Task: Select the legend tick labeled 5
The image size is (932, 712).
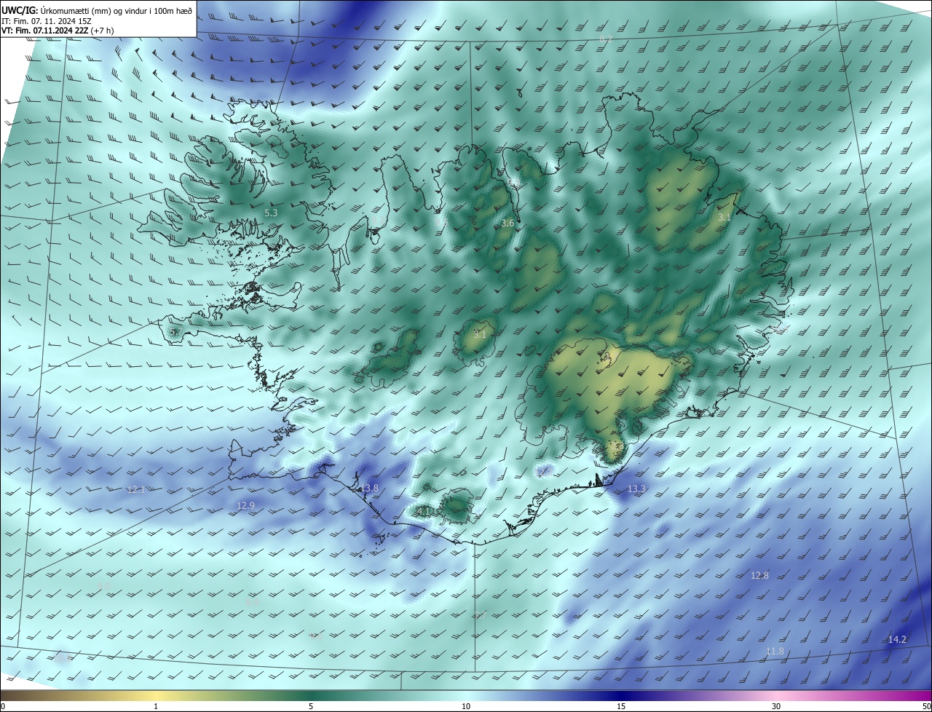Action: point(311,706)
